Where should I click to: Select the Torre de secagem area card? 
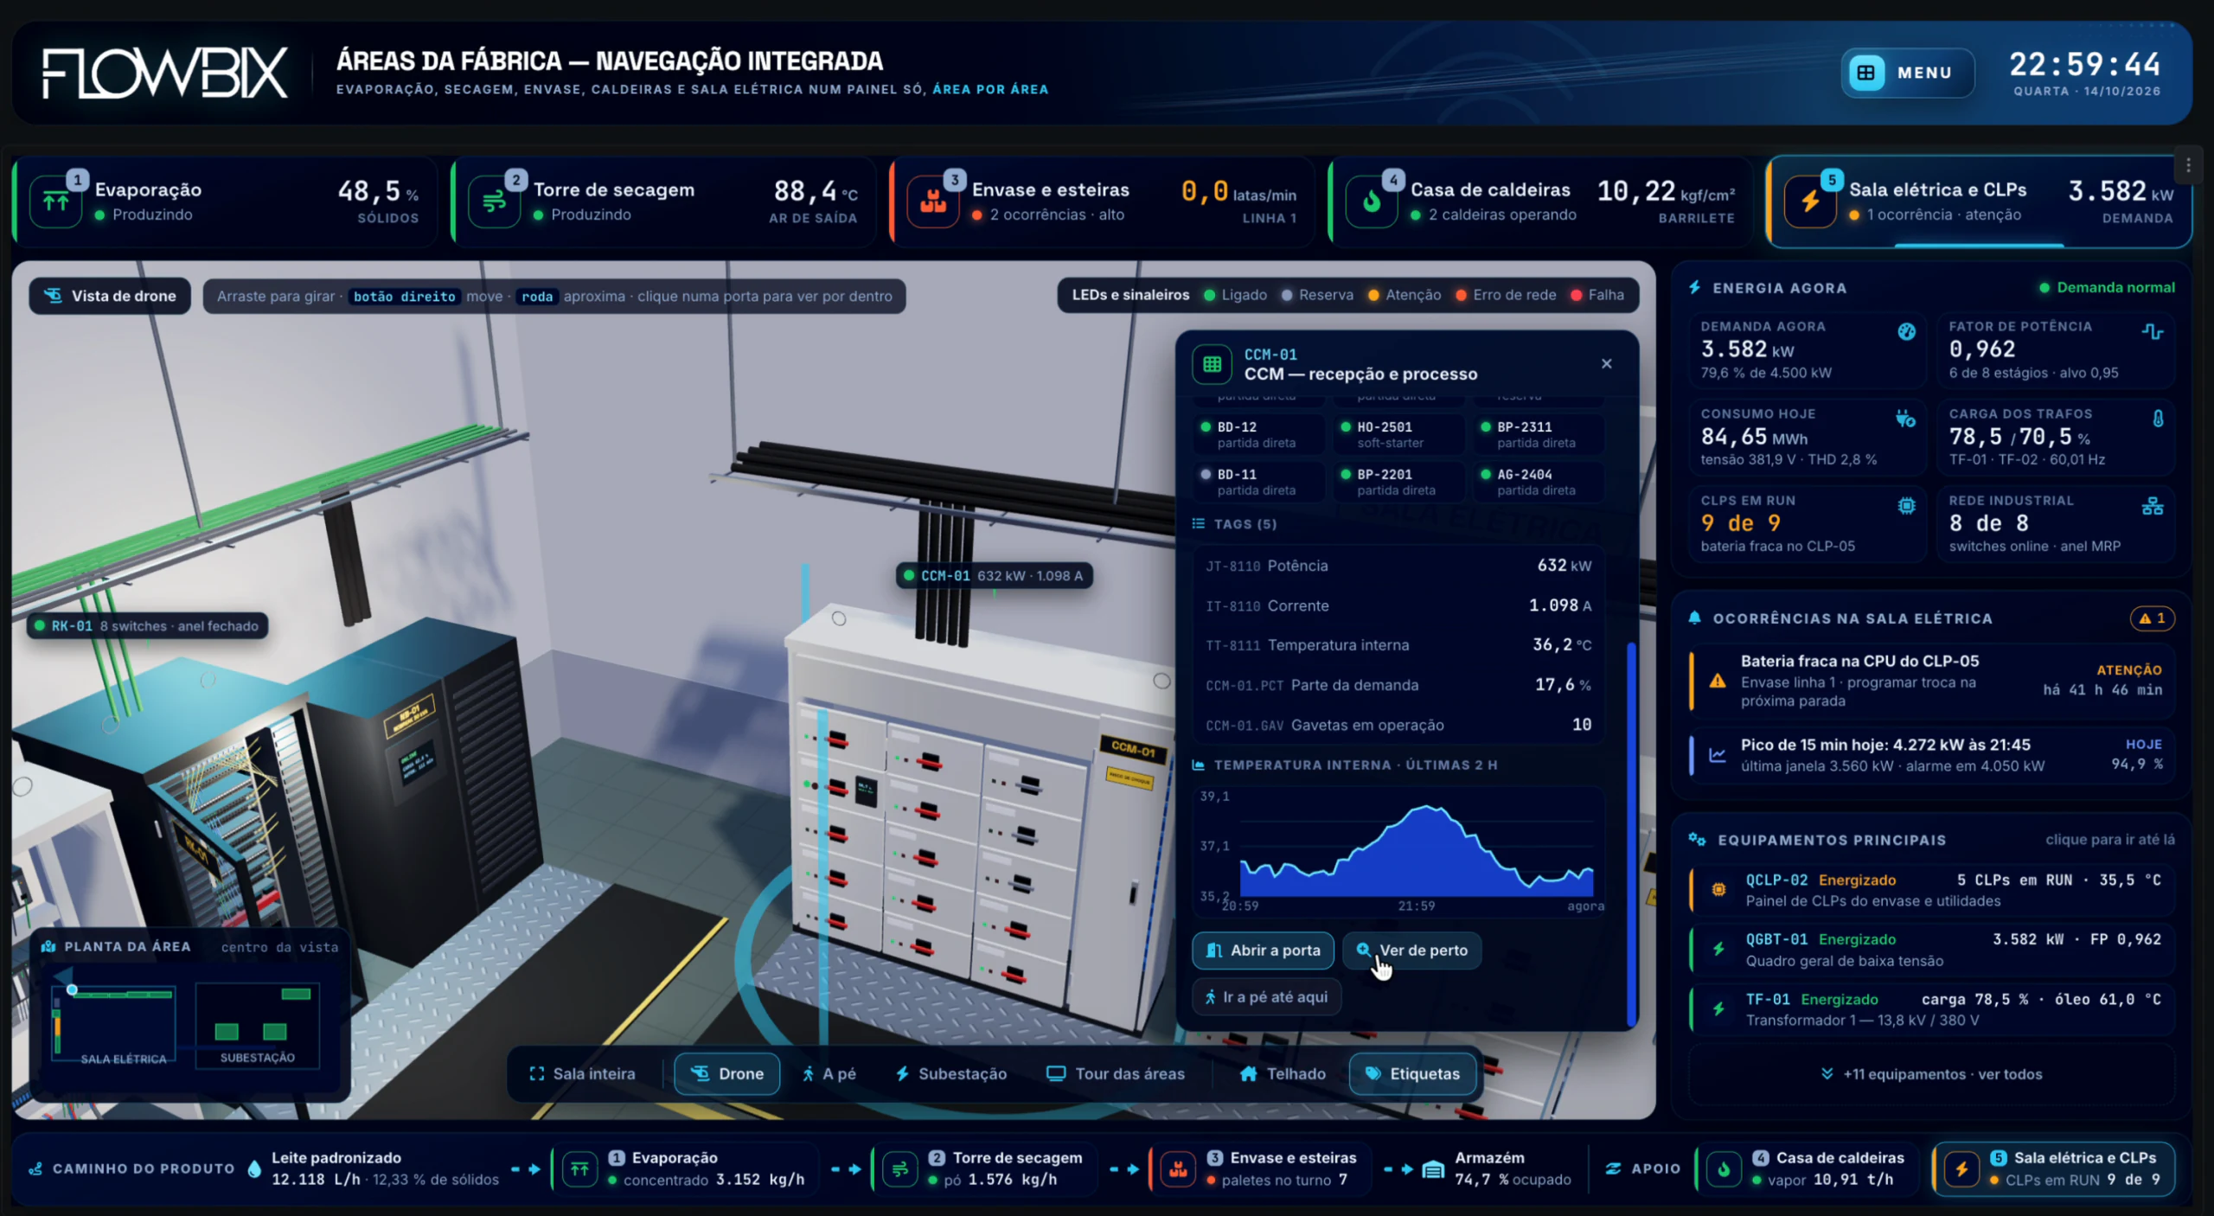(x=664, y=202)
